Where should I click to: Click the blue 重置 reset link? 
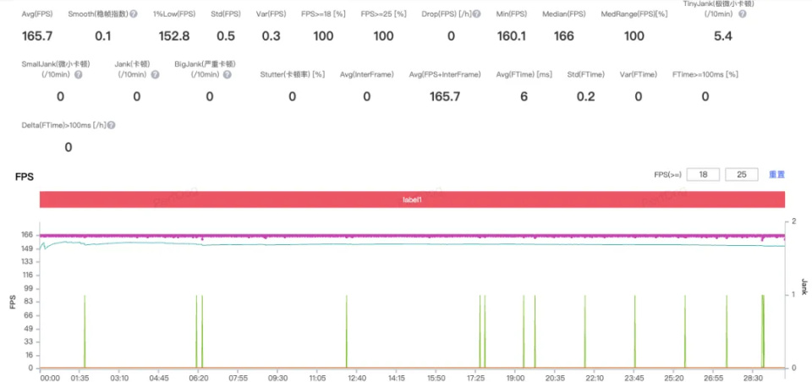pyautogui.click(x=776, y=174)
